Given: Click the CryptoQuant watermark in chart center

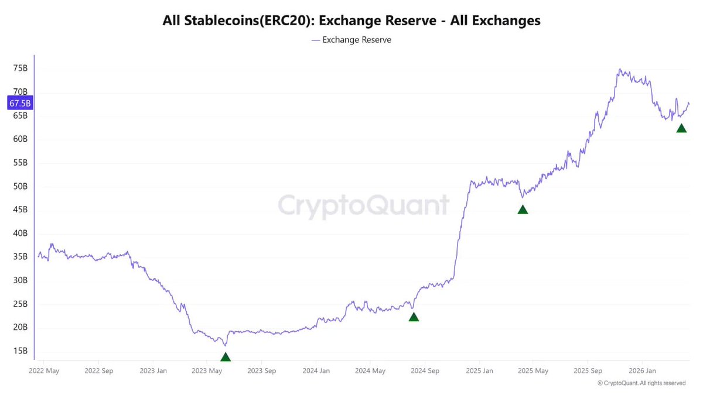Looking at the screenshot, I should (363, 205).
